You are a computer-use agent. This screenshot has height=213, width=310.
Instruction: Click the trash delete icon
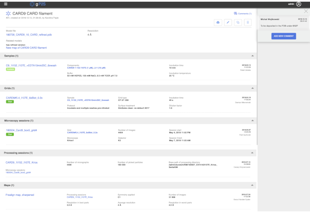click(x=248, y=22)
